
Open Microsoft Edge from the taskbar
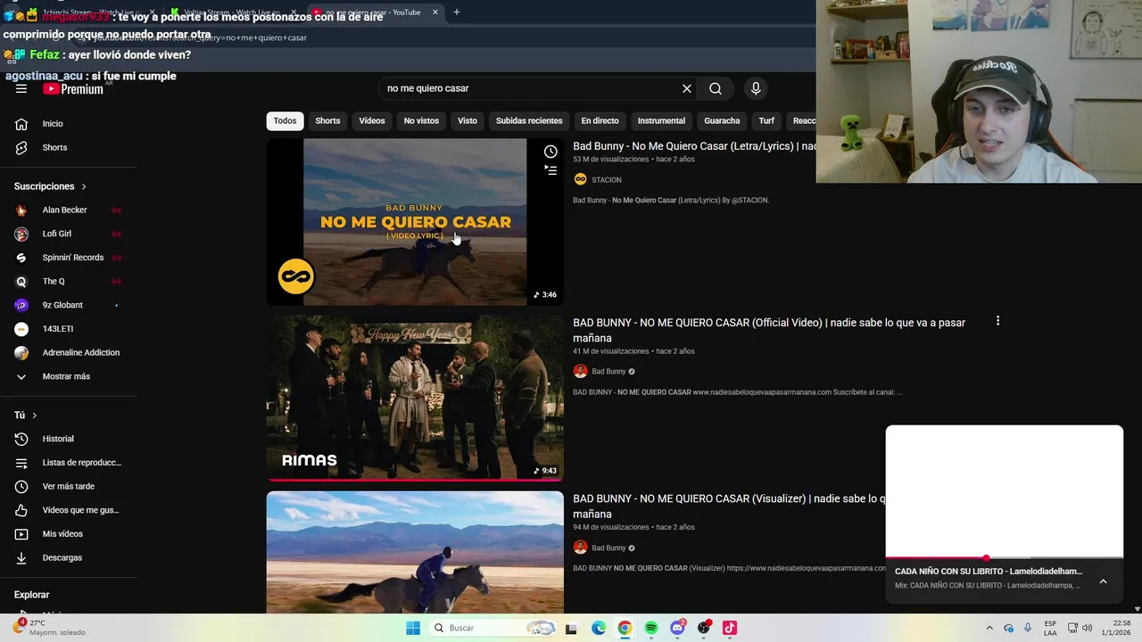coord(598,628)
